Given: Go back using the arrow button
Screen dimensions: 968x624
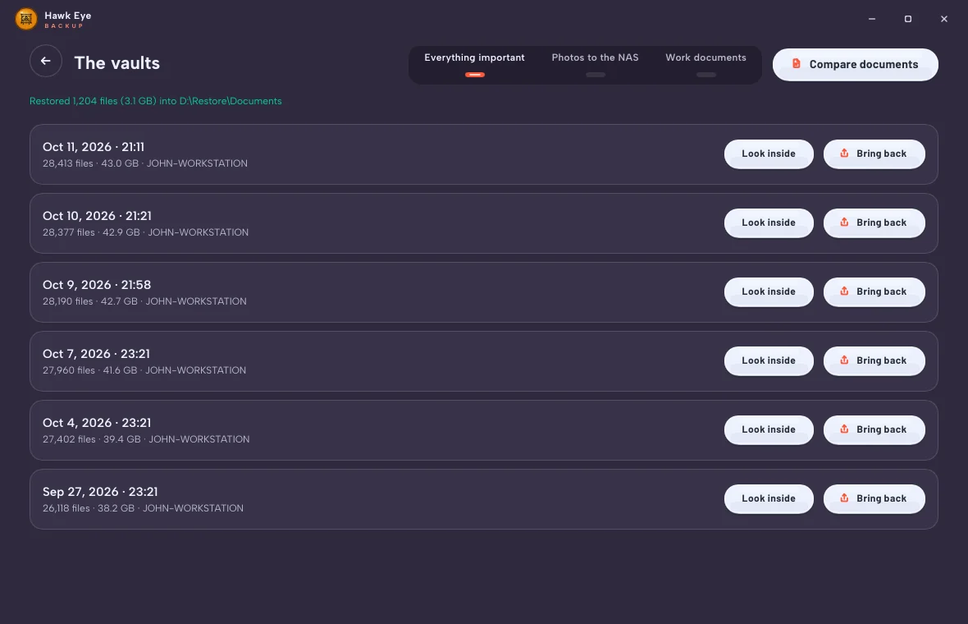Looking at the screenshot, I should point(46,61).
